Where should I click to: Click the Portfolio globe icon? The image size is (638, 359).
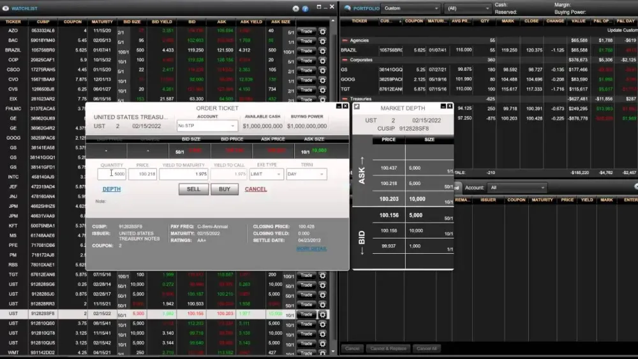click(348, 8)
